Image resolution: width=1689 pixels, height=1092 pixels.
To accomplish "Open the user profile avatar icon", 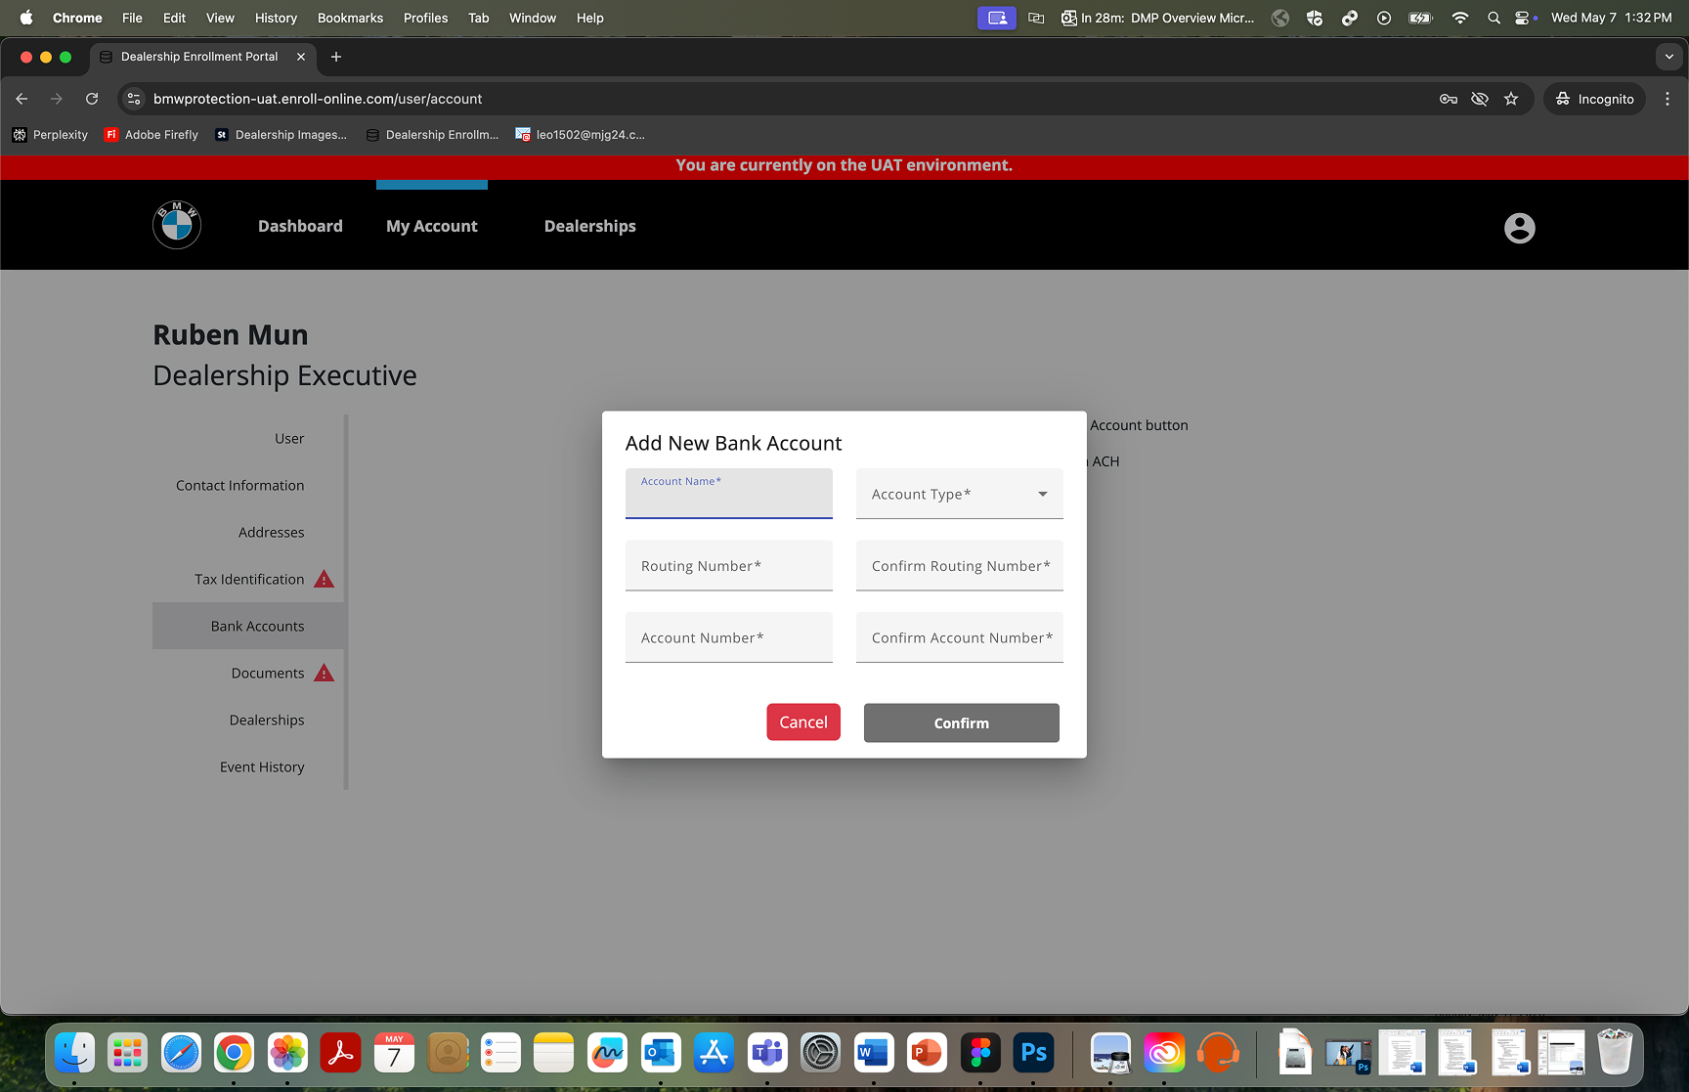I will (x=1519, y=228).
